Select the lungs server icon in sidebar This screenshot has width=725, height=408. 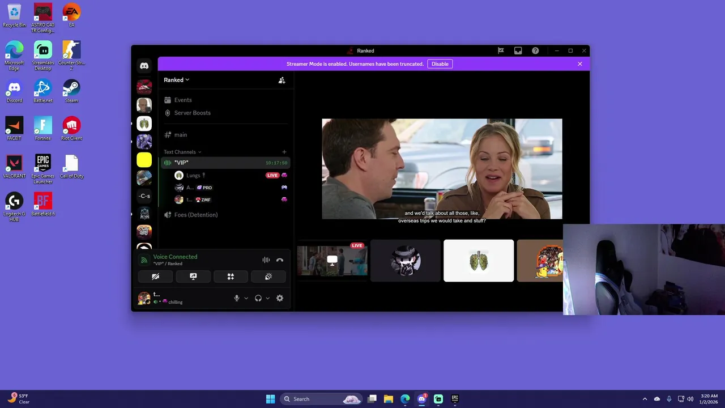click(x=144, y=123)
